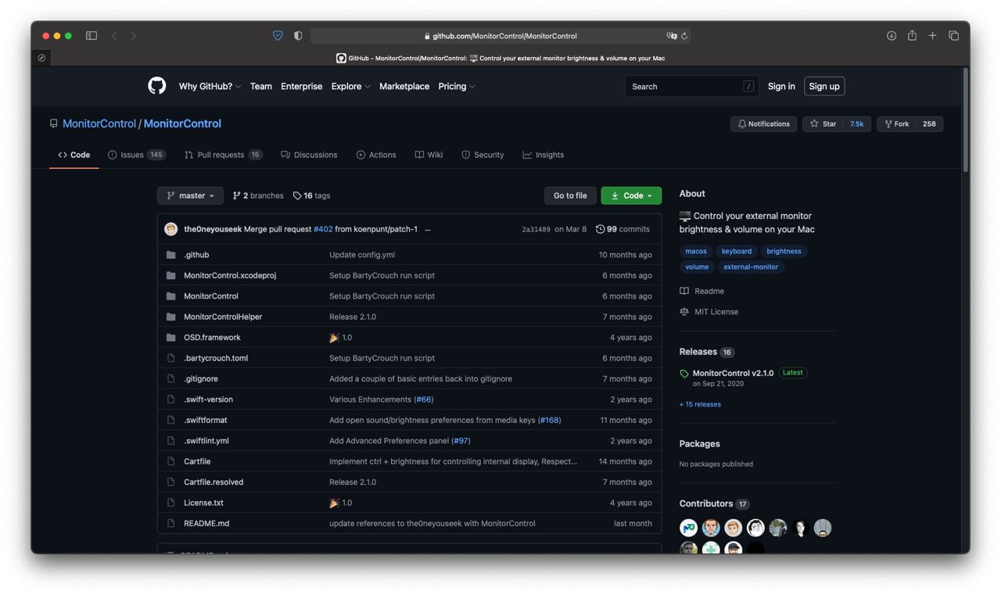Click the brightness topic tag
The image size is (1001, 595).
(x=784, y=251)
